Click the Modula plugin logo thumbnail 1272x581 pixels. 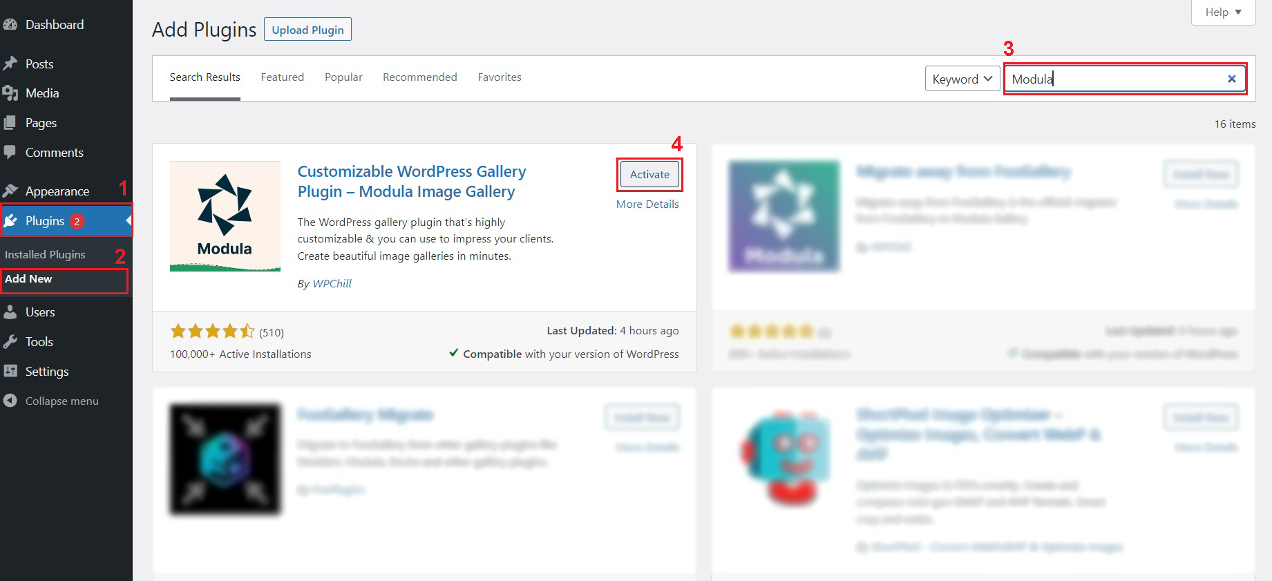[225, 216]
